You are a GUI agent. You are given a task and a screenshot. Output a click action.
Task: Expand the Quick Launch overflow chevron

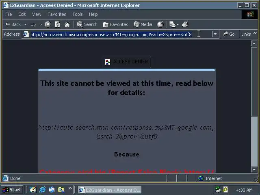pos(70,188)
